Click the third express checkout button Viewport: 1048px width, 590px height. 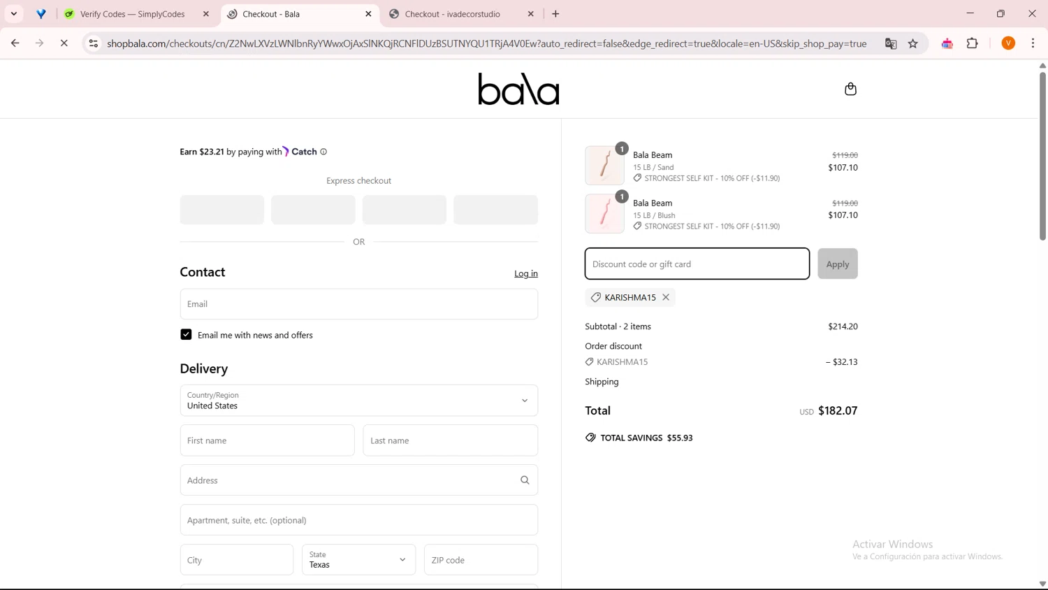(405, 210)
